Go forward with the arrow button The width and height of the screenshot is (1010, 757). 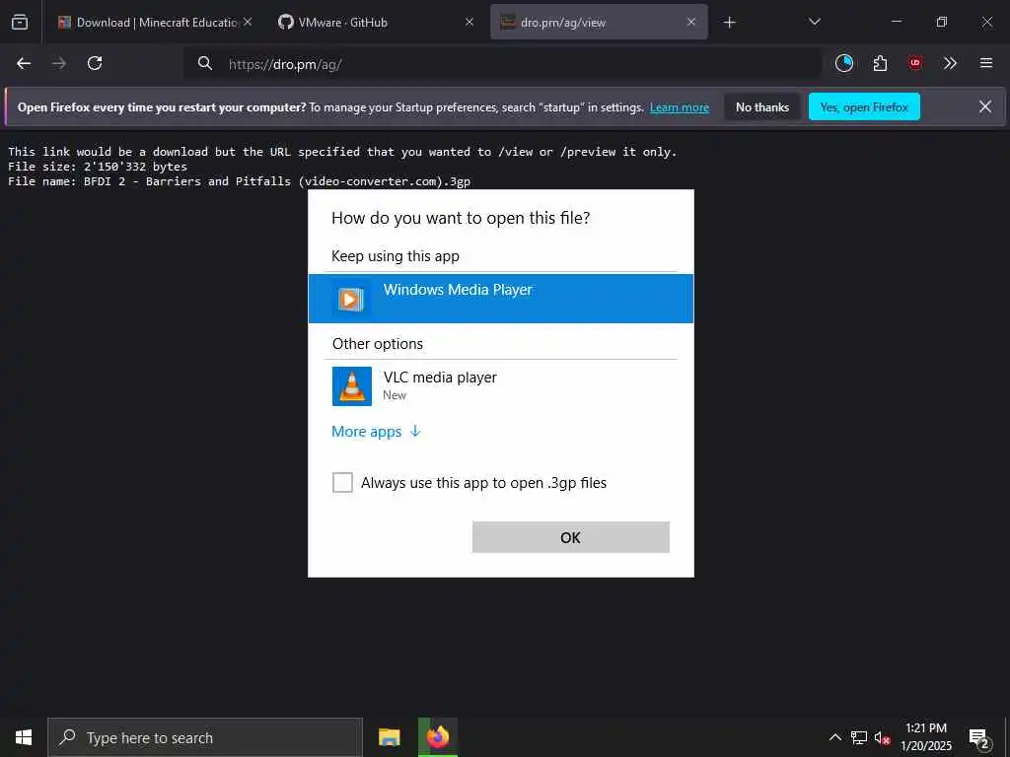click(x=59, y=63)
